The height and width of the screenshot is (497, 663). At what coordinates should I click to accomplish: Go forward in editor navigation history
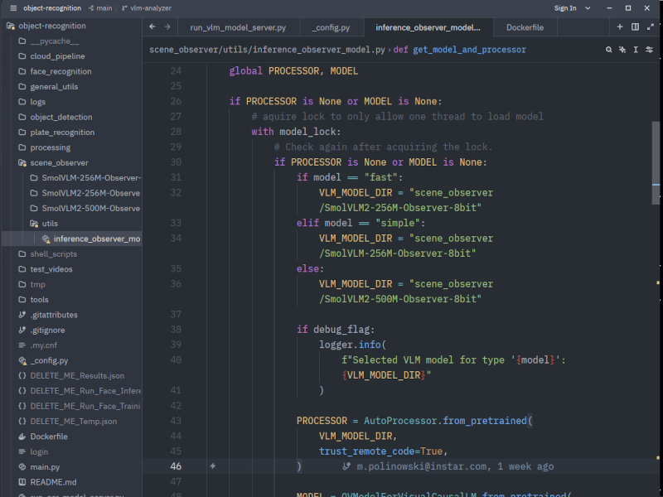click(x=167, y=27)
